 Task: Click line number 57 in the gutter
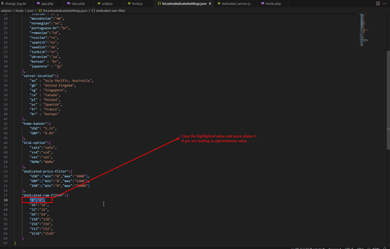(6, 195)
